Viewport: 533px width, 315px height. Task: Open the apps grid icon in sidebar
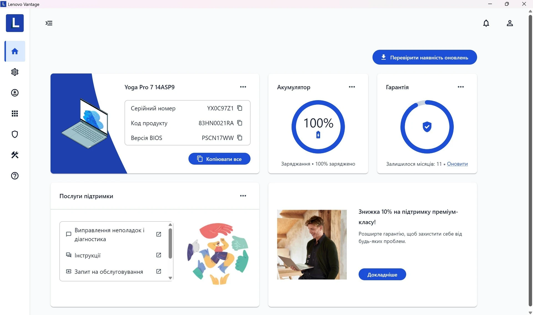pyautogui.click(x=15, y=114)
